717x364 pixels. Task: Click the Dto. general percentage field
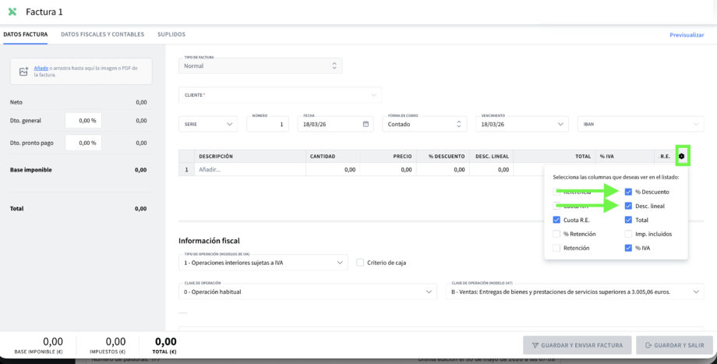coord(83,121)
